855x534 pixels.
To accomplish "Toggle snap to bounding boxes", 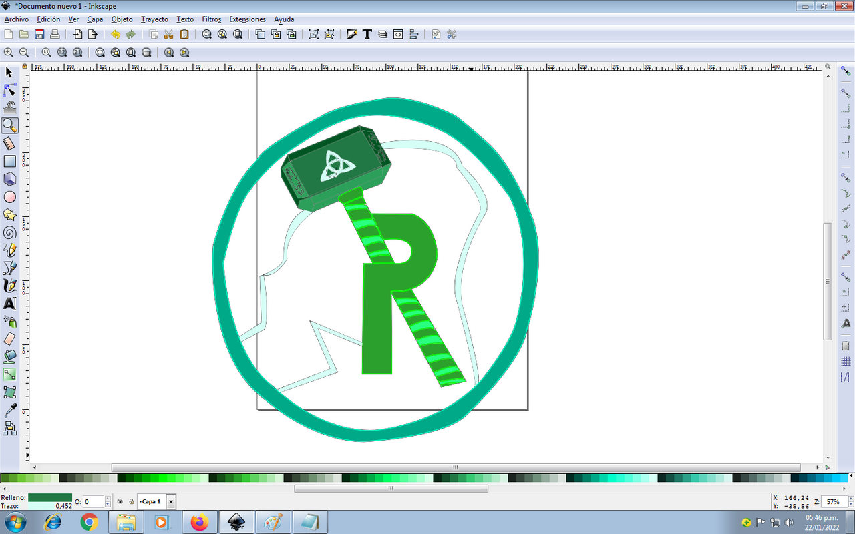I will pos(846,94).
